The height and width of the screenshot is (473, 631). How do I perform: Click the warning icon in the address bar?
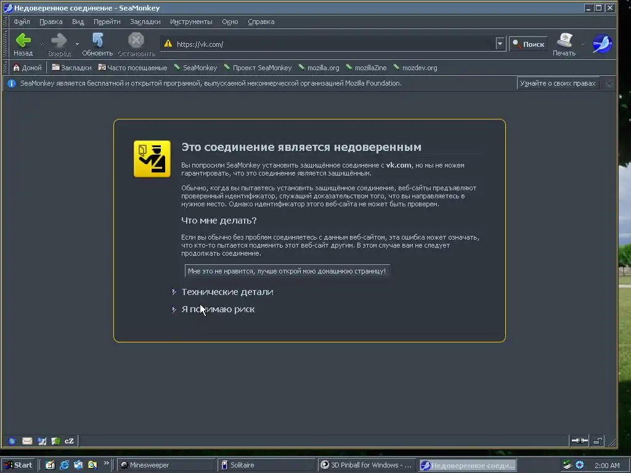point(168,44)
